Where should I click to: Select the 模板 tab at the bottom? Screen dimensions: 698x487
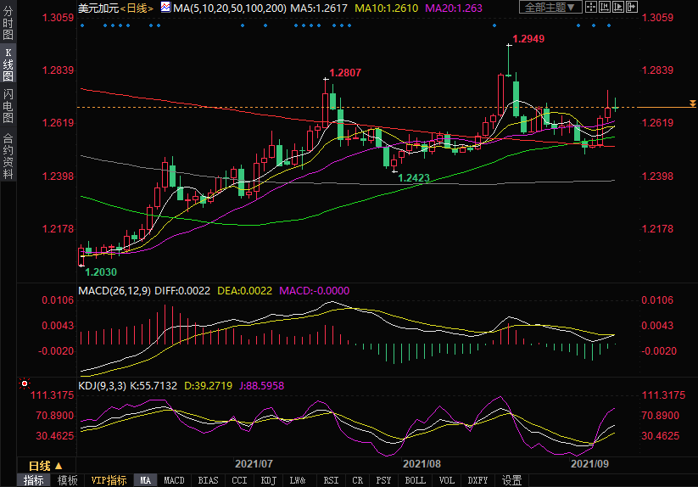pyautogui.click(x=67, y=480)
